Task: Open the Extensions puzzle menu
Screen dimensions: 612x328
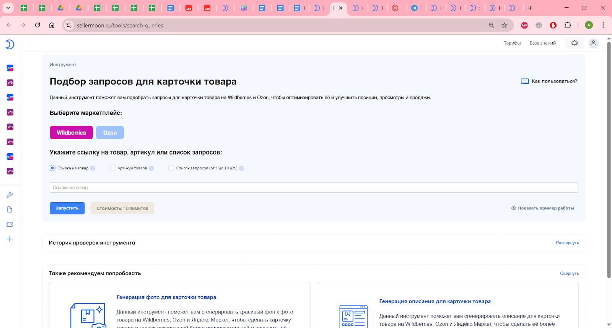Action: 568,25
